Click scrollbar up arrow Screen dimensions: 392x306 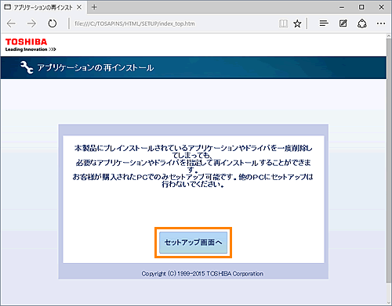pyautogui.click(x=389, y=36)
